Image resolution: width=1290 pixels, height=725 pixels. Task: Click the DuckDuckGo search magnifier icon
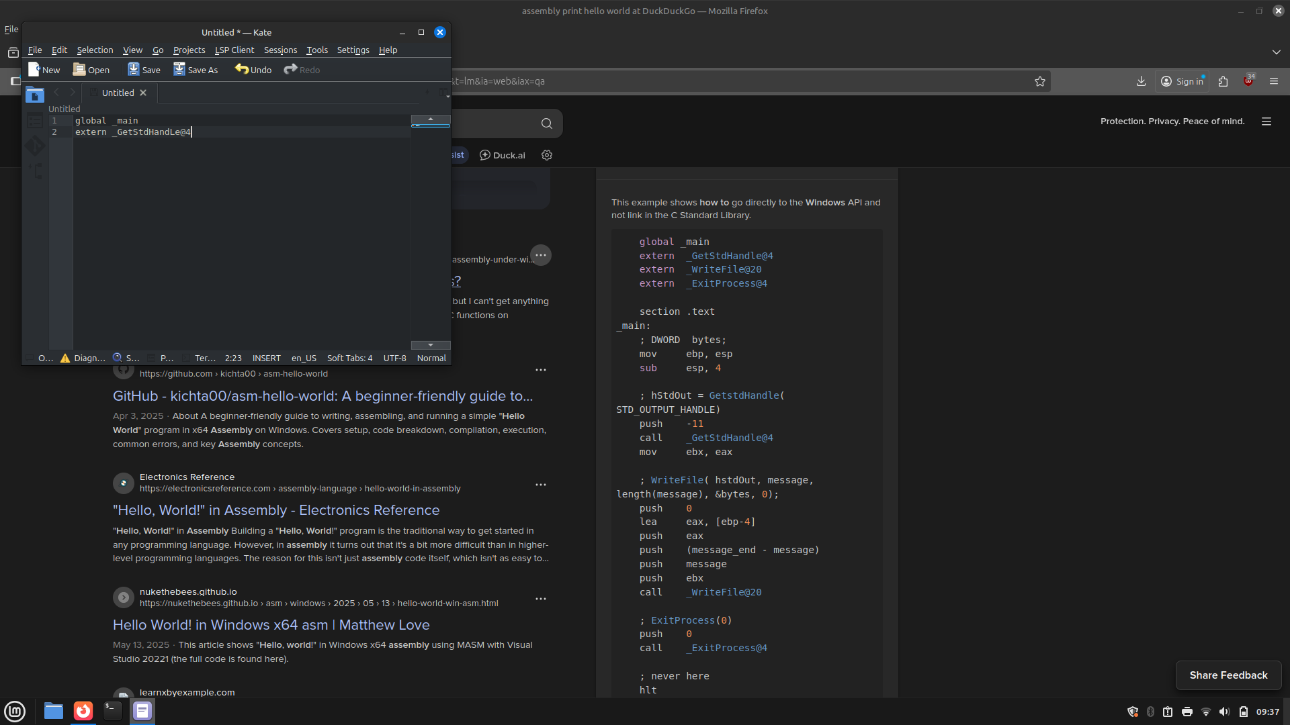coord(546,124)
